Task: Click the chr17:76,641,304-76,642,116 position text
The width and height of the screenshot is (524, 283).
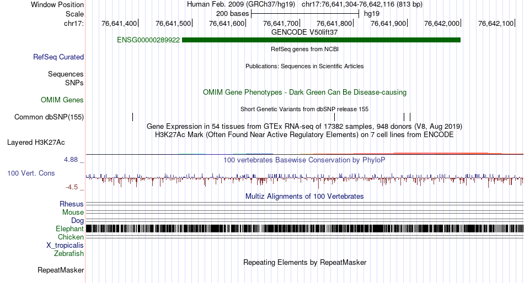Action: pos(362,4)
